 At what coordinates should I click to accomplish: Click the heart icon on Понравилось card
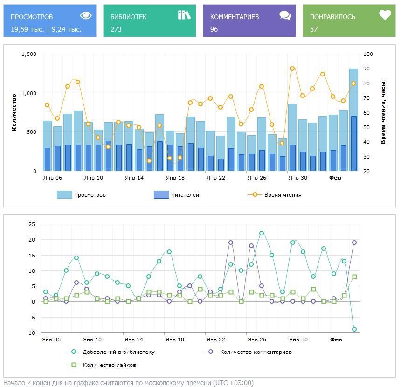[385, 15]
